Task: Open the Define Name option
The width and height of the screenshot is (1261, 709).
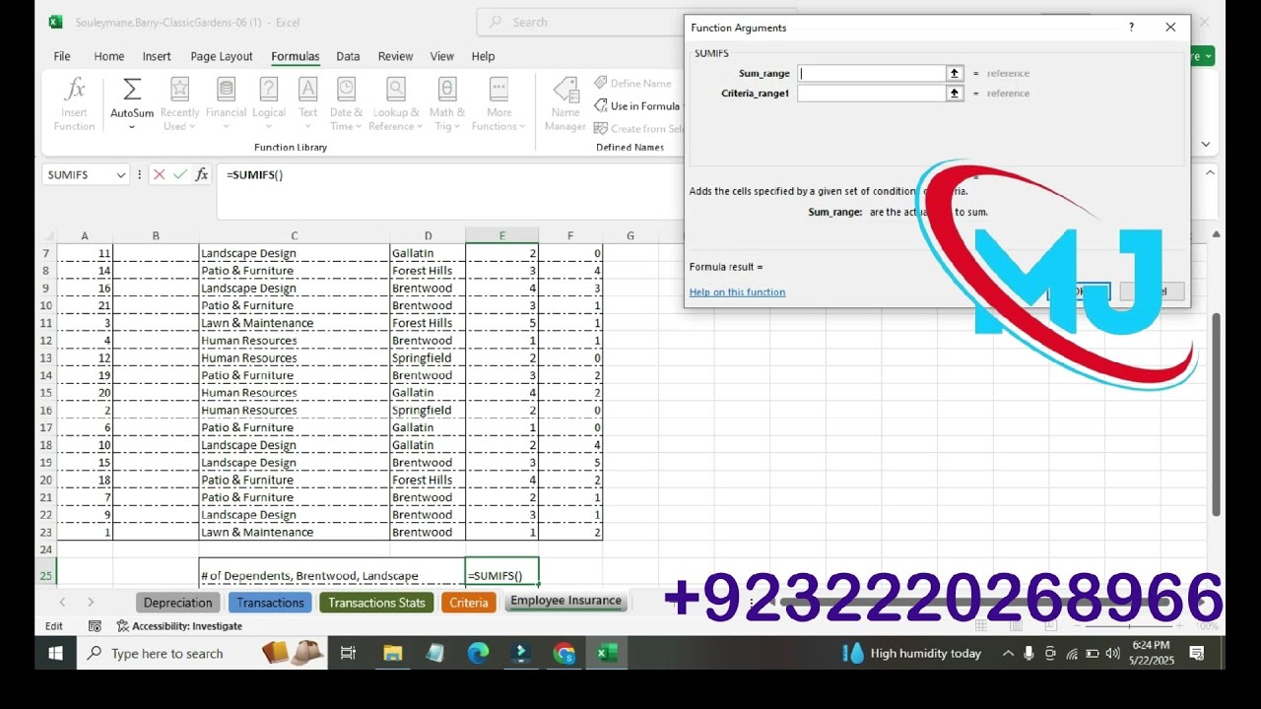Action: coord(632,84)
